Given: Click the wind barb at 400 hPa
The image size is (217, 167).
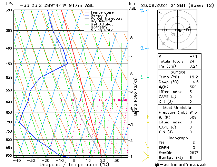Looking at the screenshot, I should click(x=144, y=48).
